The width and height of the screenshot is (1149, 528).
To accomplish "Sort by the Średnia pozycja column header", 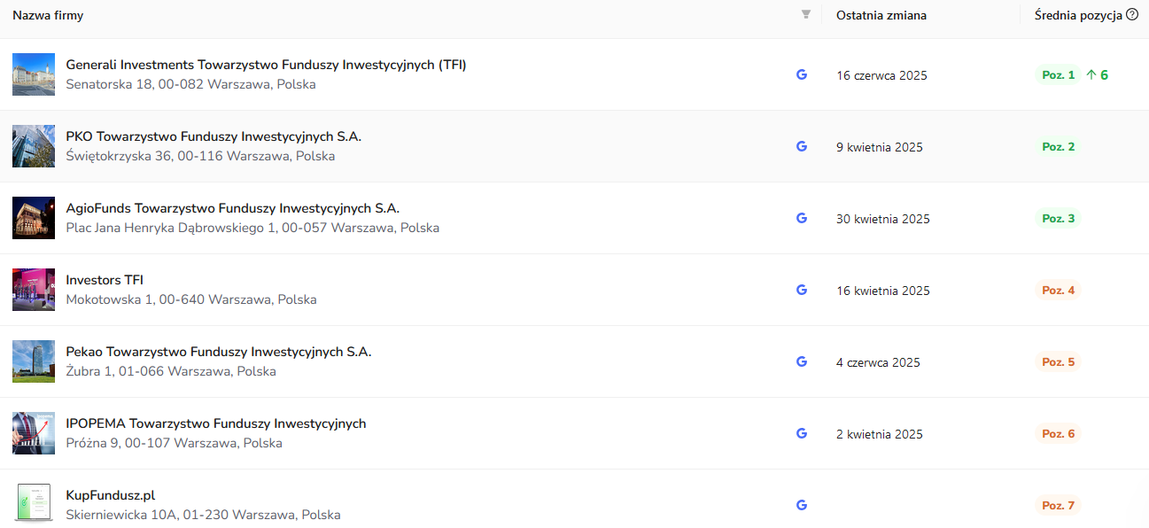I will (x=1077, y=15).
